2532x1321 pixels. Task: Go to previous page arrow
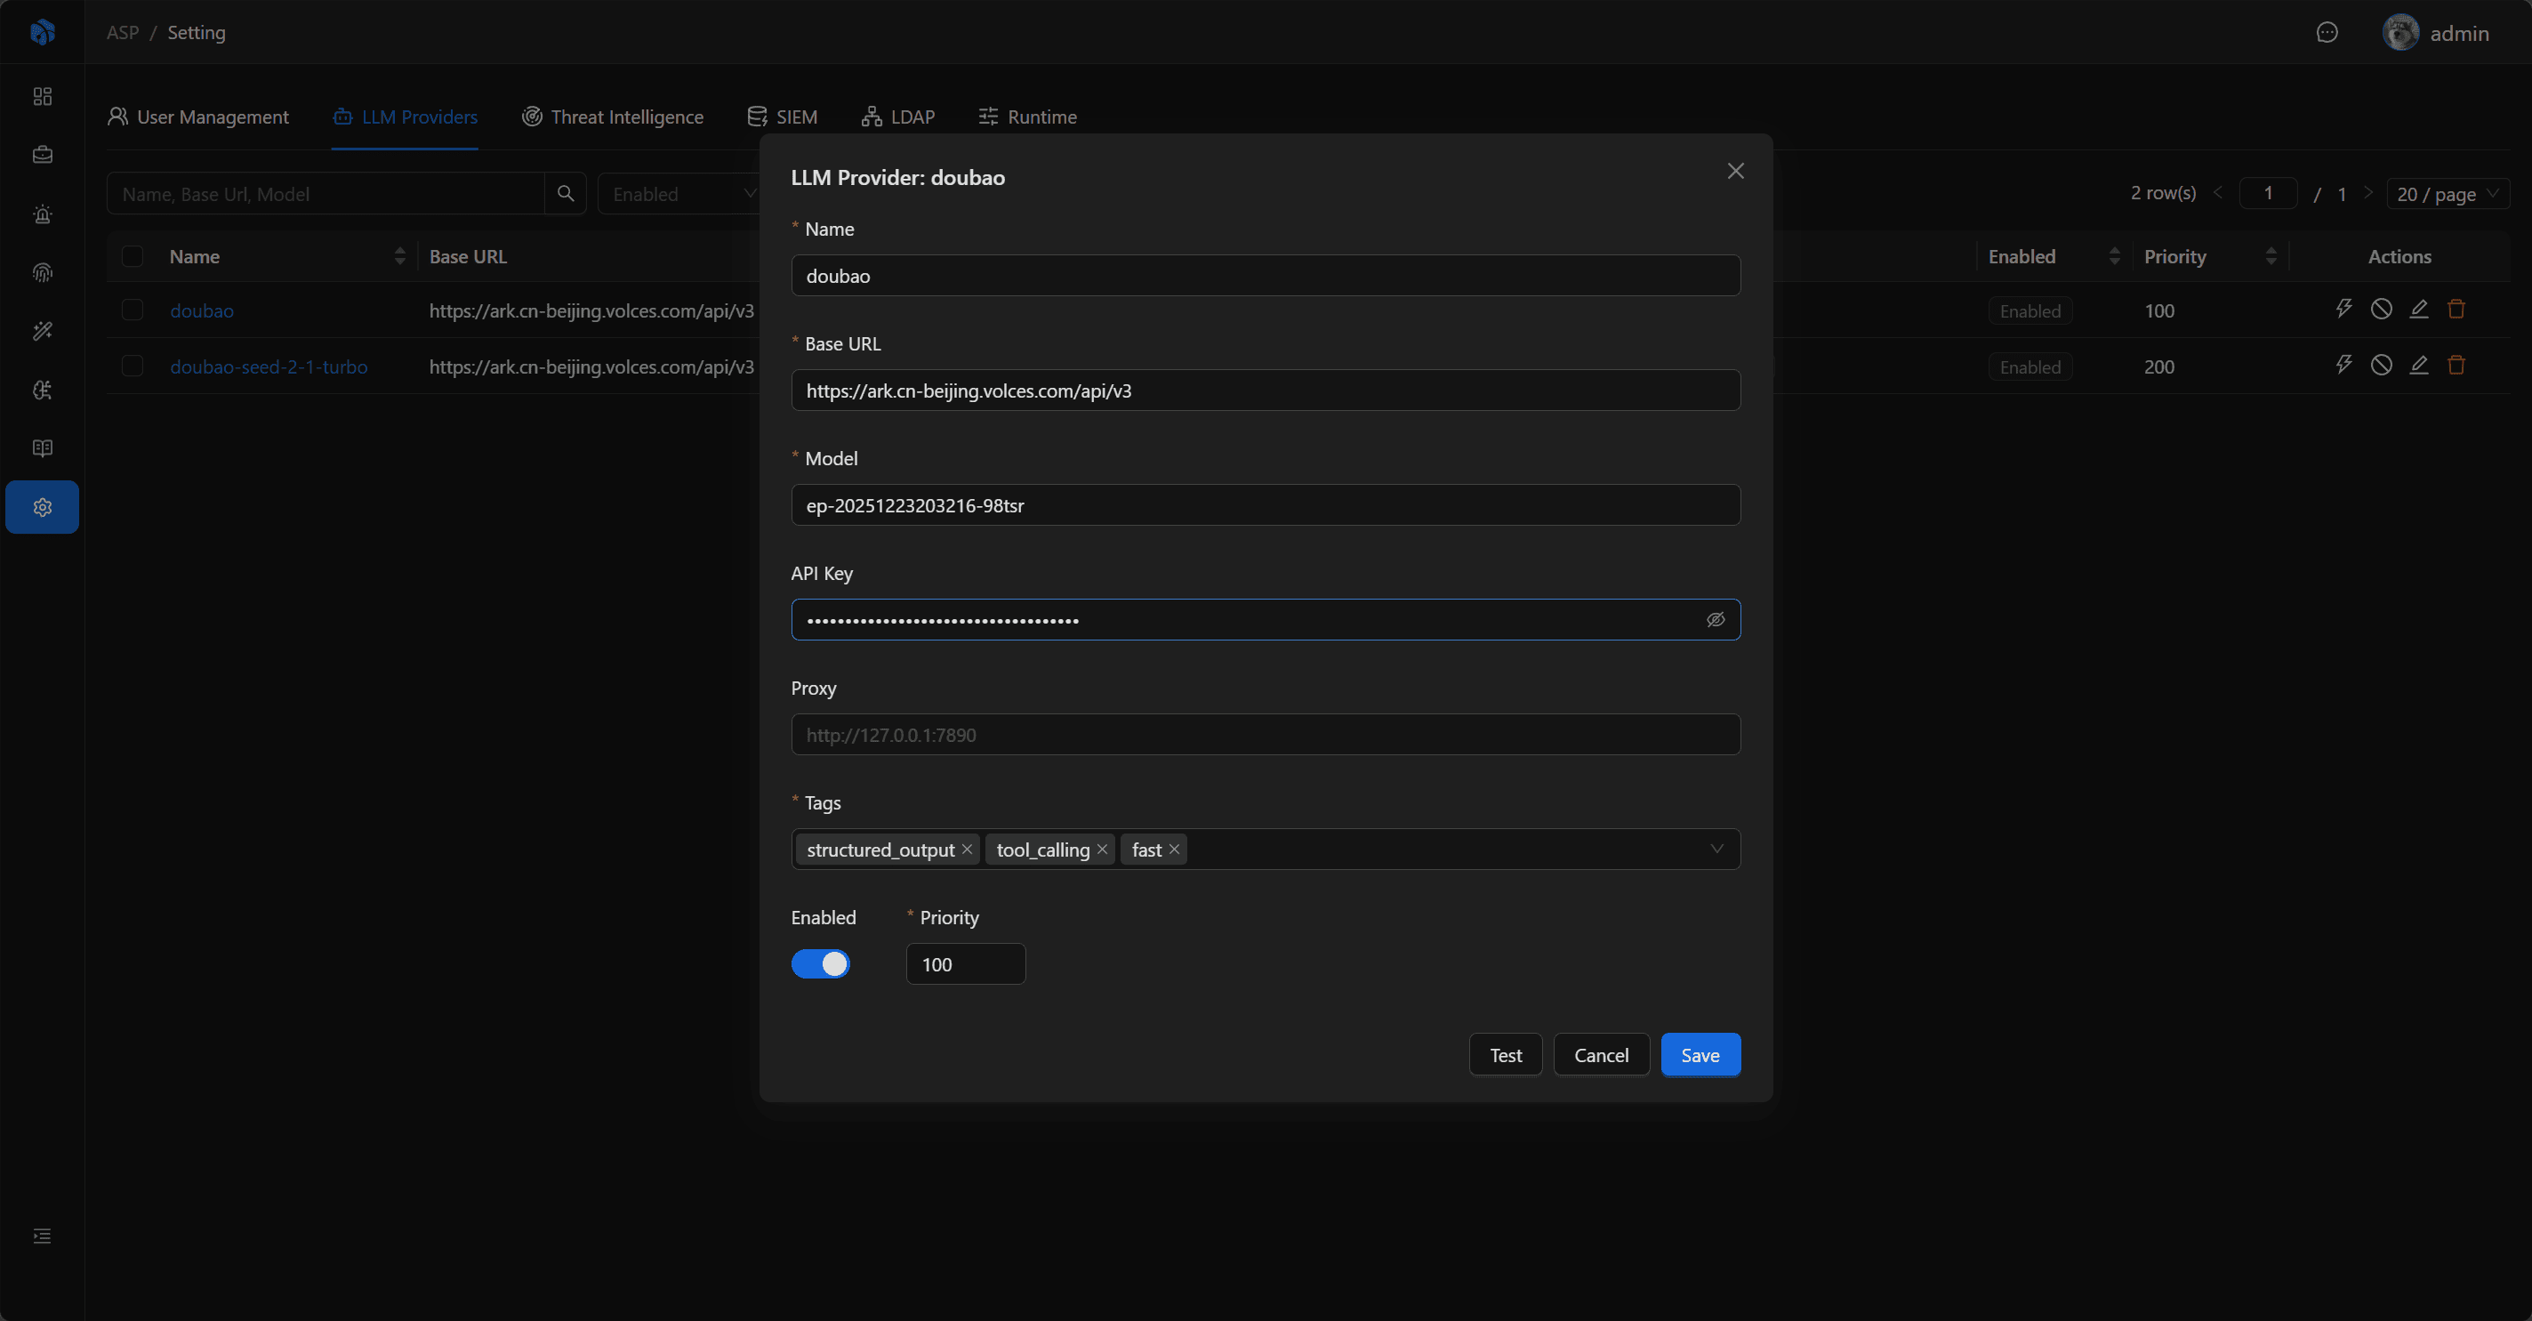click(2217, 193)
